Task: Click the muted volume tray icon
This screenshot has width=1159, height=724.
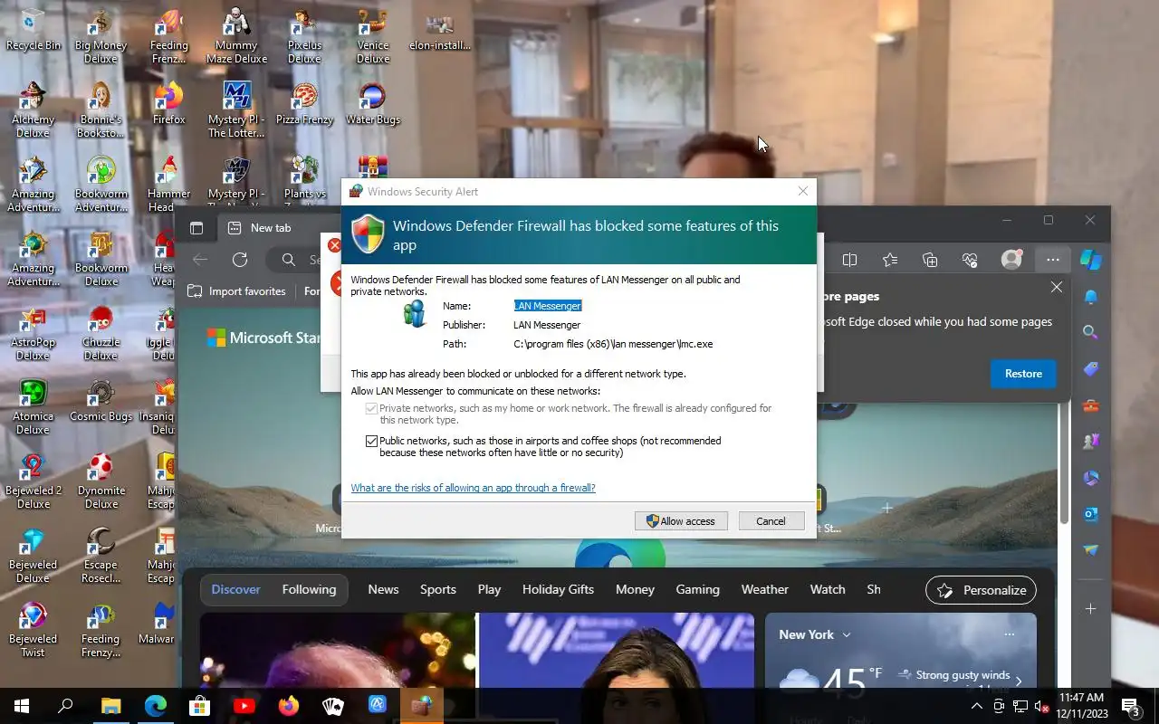Action: [x=1041, y=706]
